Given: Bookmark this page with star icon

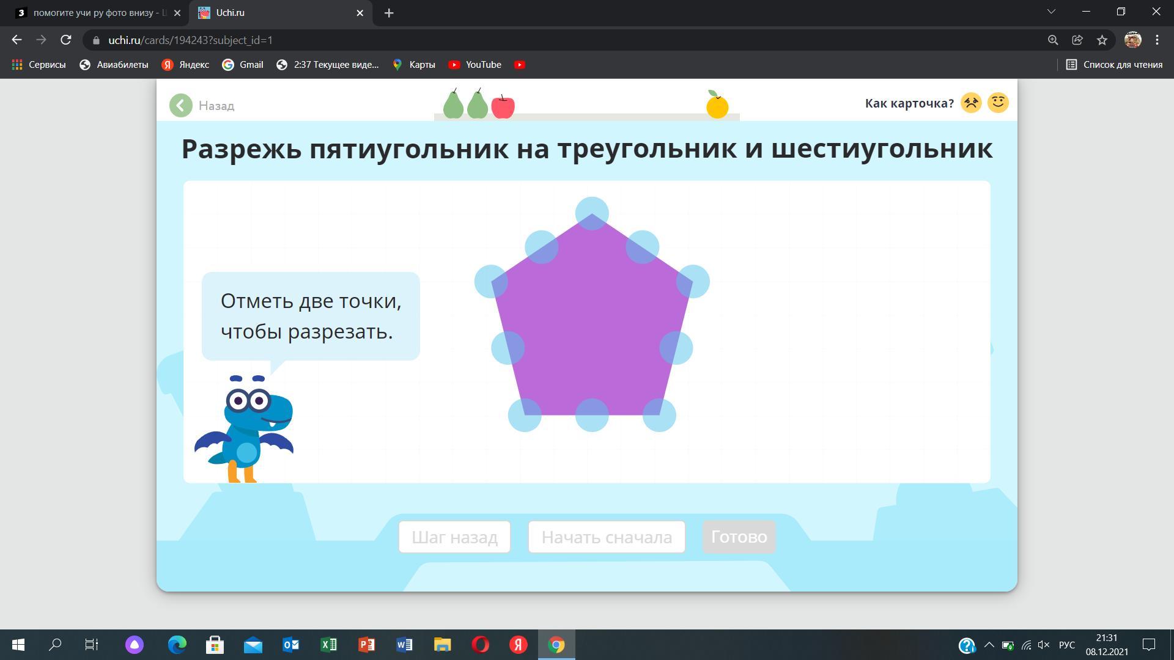Looking at the screenshot, I should click(x=1102, y=40).
